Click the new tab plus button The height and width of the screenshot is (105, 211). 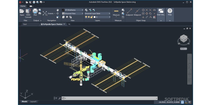pyautogui.click(x=69, y=24)
